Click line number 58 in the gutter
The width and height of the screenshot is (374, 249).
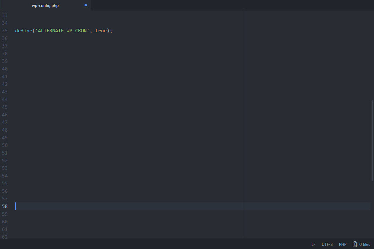click(x=5, y=206)
